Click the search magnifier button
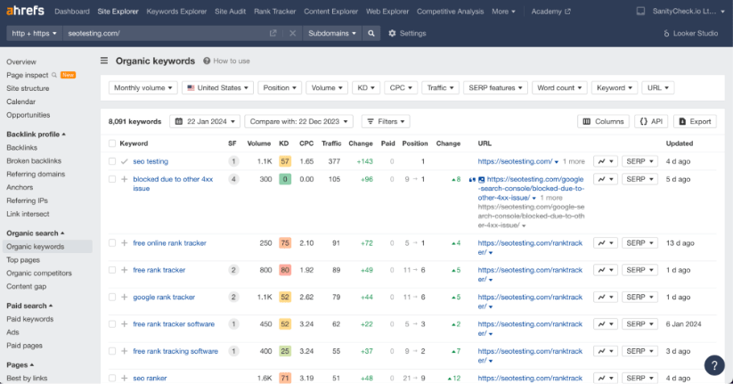 371,33
